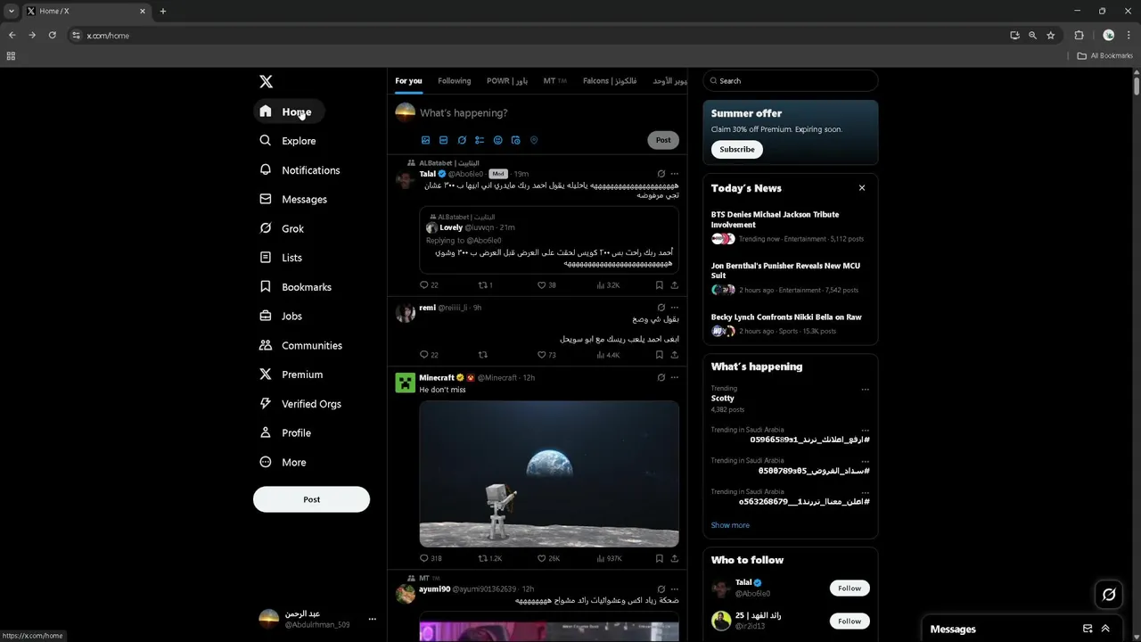Like reml's post with 73 likes
Image resolution: width=1141 pixels, height=642 pixels.
tap(546, 355)
